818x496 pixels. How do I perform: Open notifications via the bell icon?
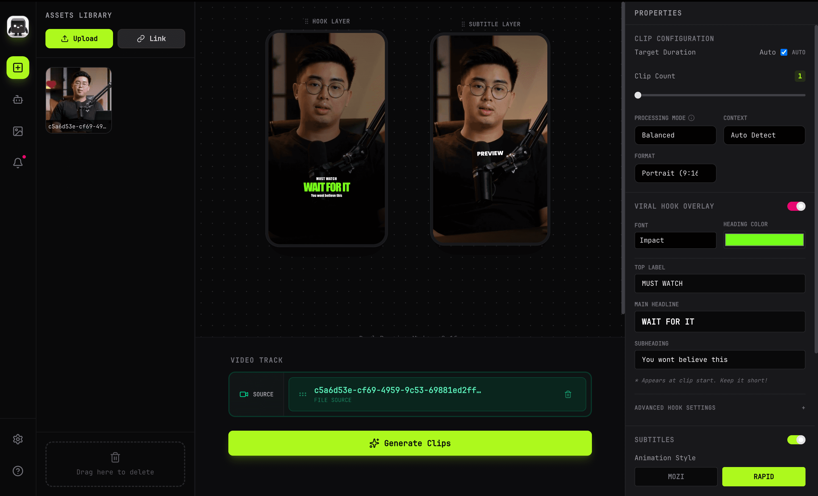point(18,162)
